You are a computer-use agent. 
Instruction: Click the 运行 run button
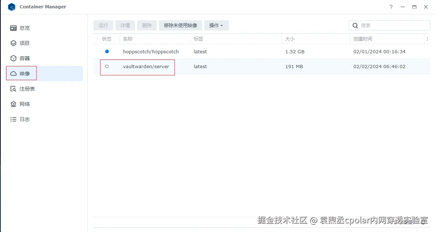(103, 25)
